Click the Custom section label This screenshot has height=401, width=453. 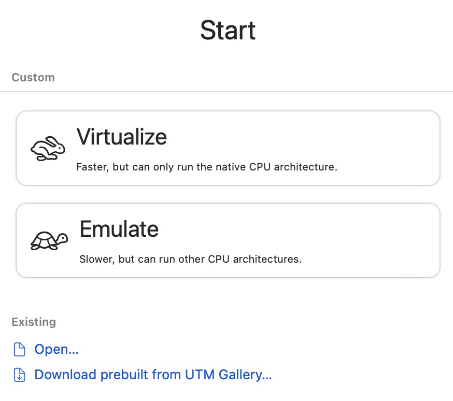[x=33, y=77]
